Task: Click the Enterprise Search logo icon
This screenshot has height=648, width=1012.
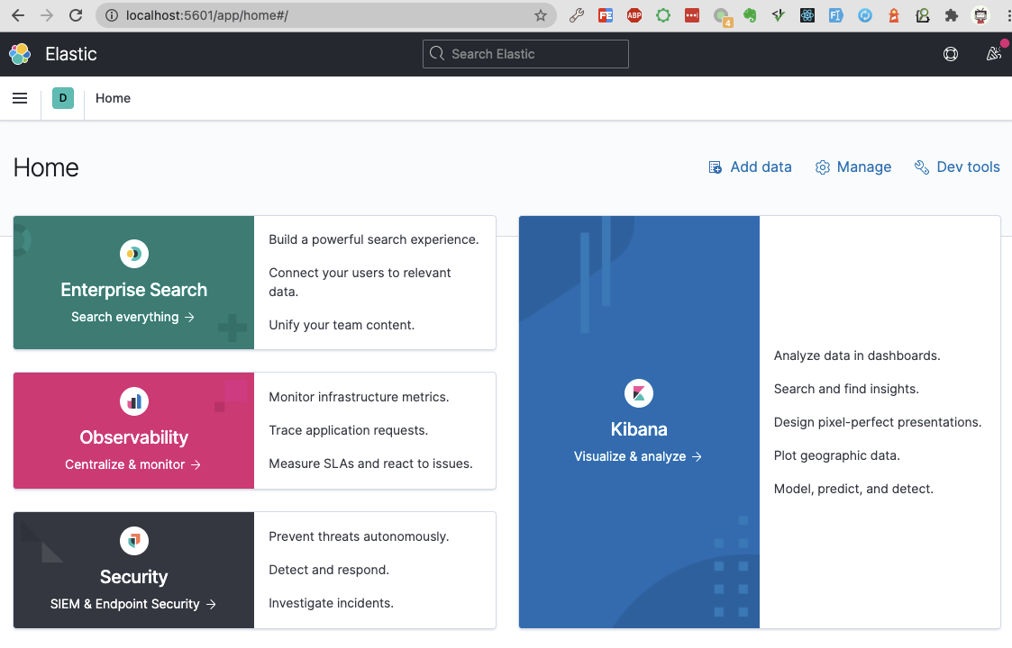Action: [134, 254]
